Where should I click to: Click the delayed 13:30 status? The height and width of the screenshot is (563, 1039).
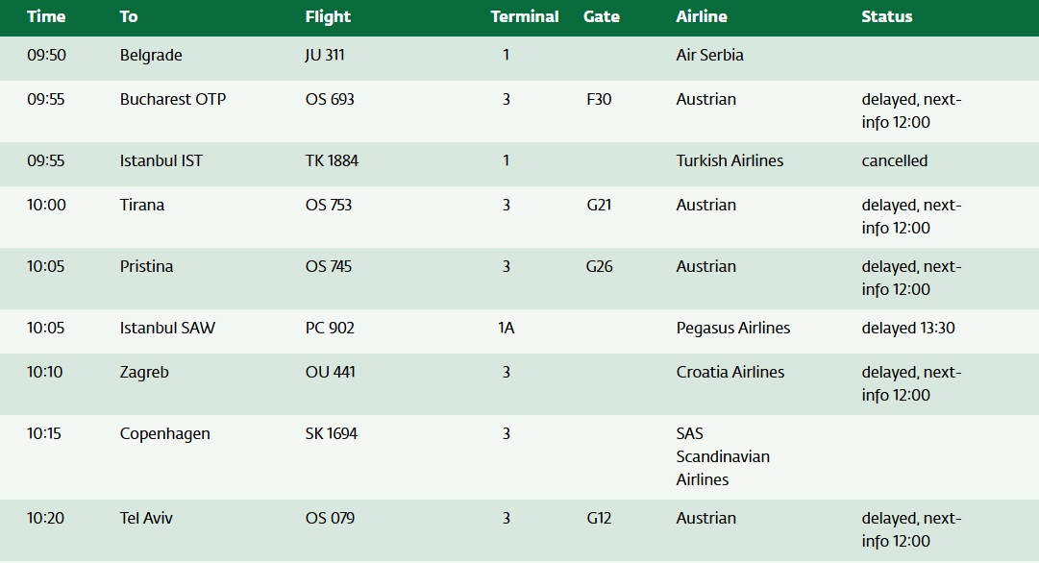pyautogui.click(x=908, y=328)
